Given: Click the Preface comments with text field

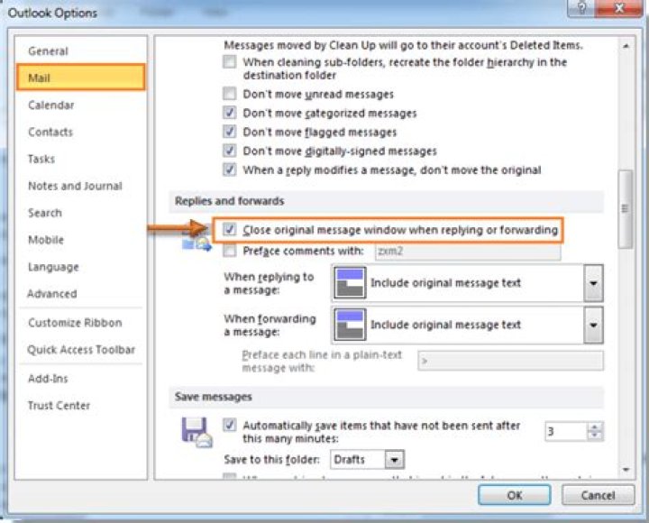Looking at the screenshot, I should click(468, 252).
